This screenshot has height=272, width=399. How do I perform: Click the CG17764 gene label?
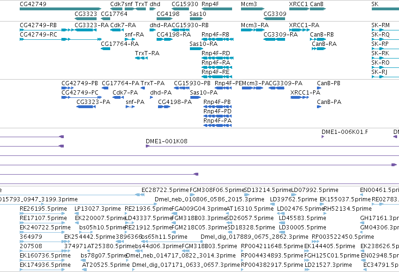(x=114, y=14)
